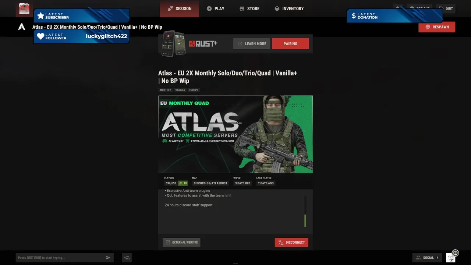The width and height of the screenshot is (471, 265).
Task: Click the Atlas server banner image
Action: coord(235,134)
